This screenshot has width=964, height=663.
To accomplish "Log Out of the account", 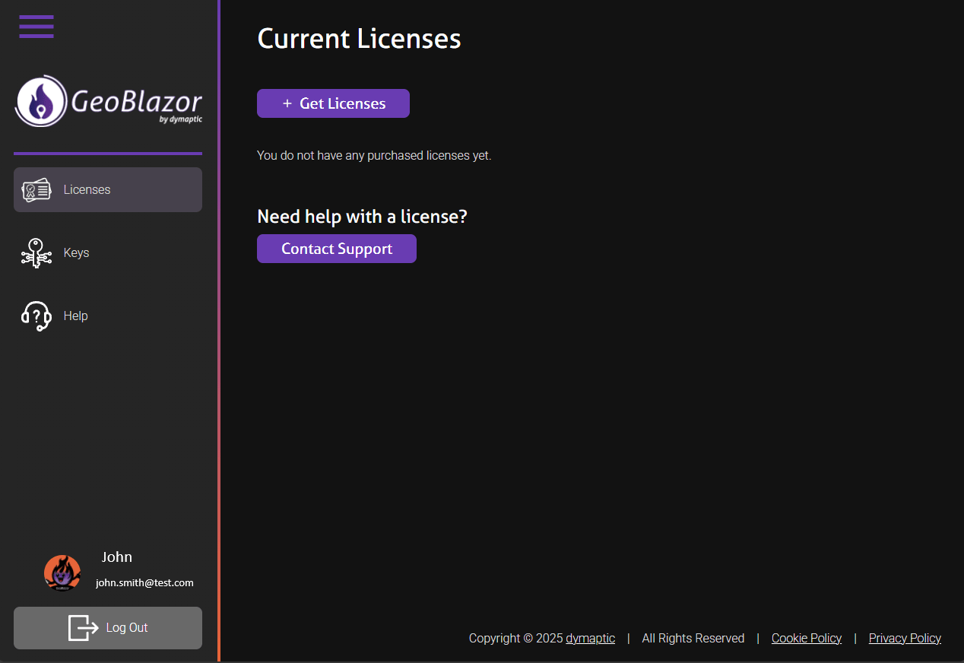I will click(x=108, y=628).
